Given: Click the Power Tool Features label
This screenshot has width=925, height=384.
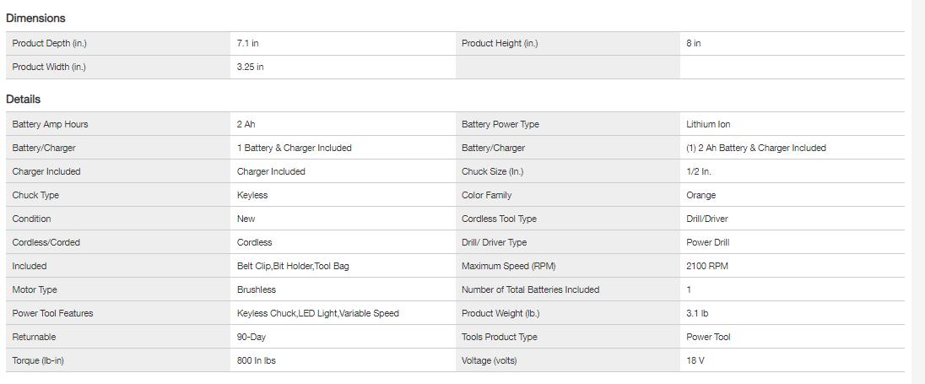Looking at the screenshot, I should tap(52, 313).
